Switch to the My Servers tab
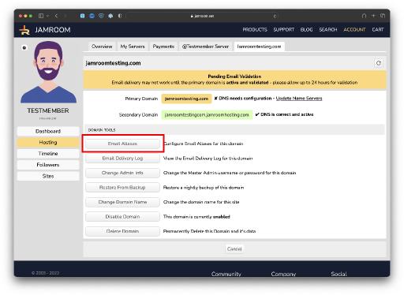 (133, 47)
